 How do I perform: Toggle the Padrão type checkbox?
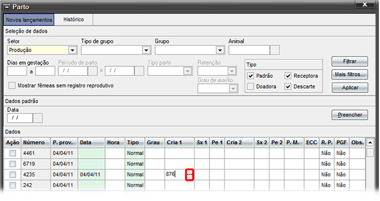[251, 76]
